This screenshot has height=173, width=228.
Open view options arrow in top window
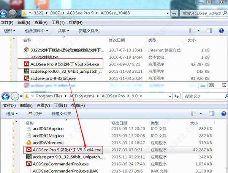(198, 31)
